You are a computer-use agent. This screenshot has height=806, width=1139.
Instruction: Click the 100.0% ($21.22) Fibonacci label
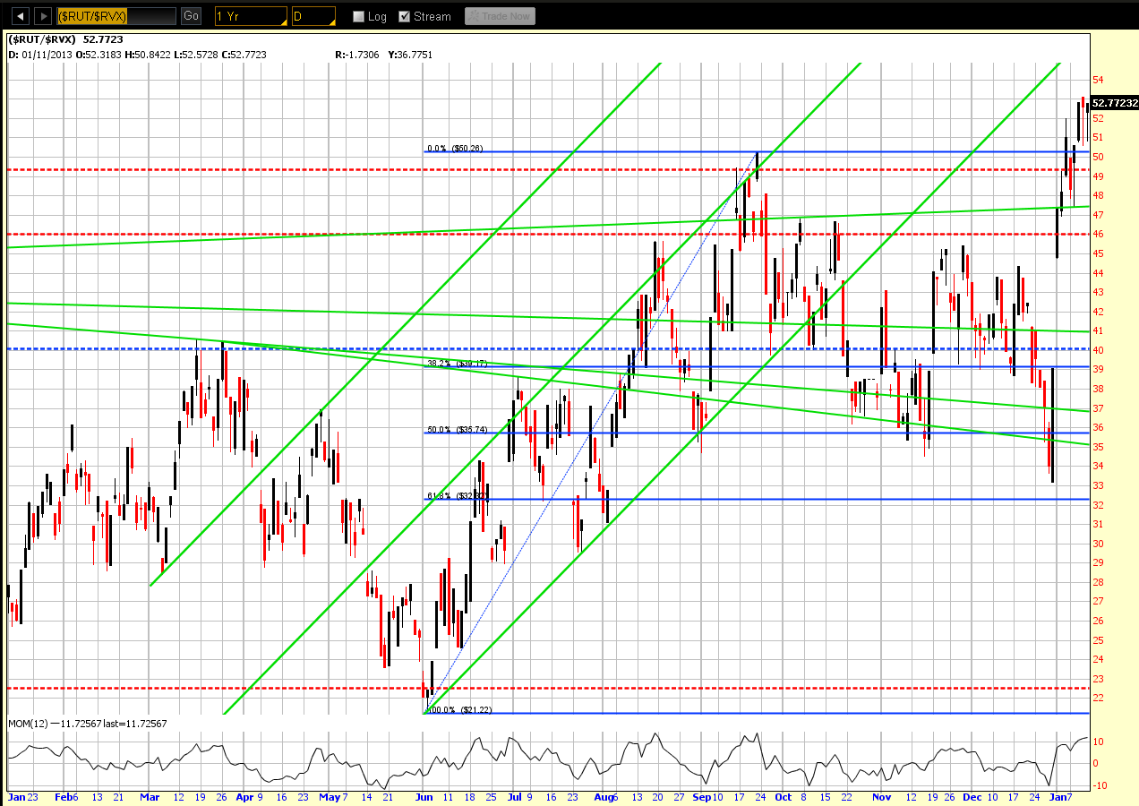point(459,709)
